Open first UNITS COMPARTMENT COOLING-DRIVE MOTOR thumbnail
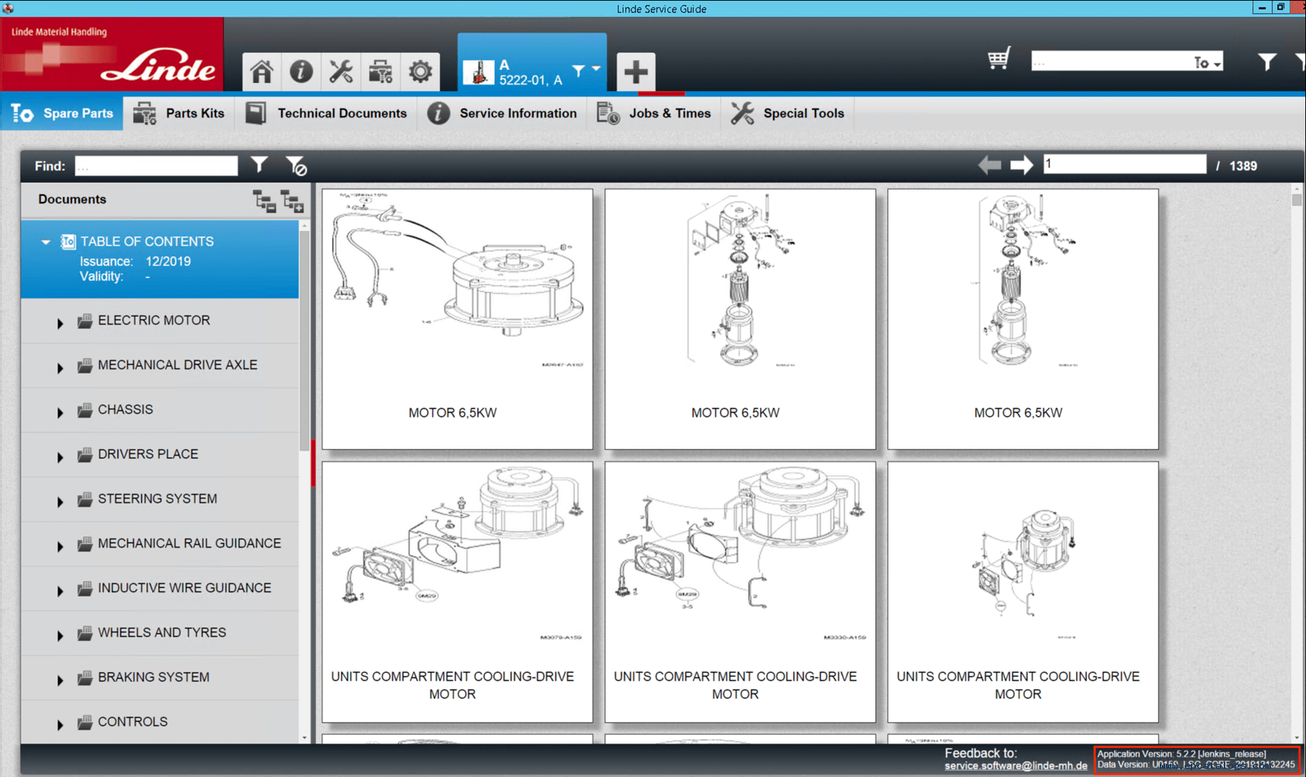Viewport: 1306px width, 777px height. (457, 592)
